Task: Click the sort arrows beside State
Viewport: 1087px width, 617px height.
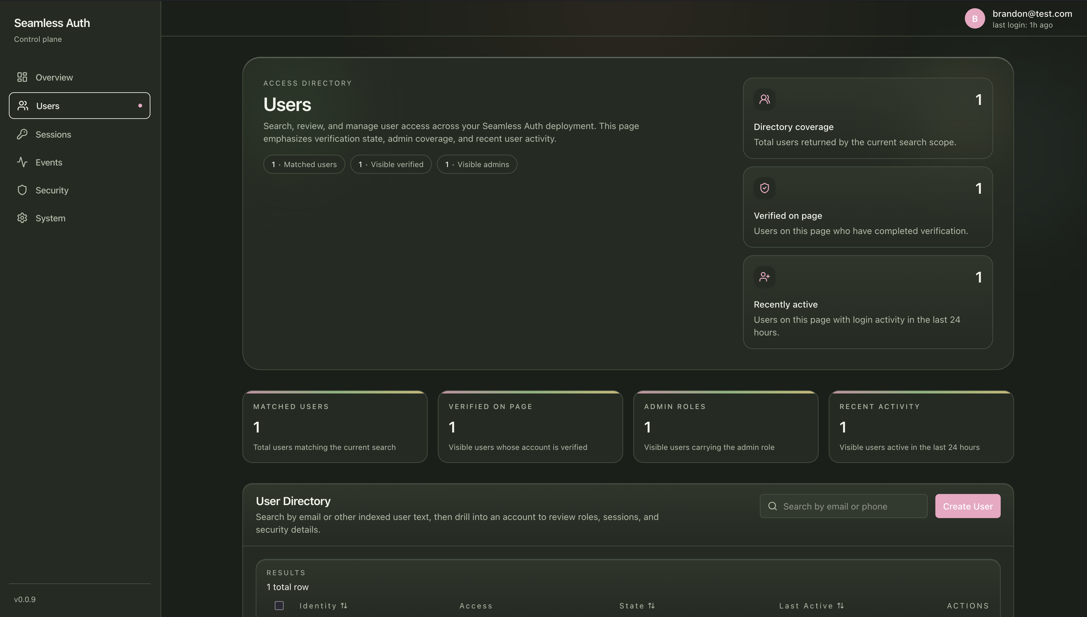Action: click(651, 606)
